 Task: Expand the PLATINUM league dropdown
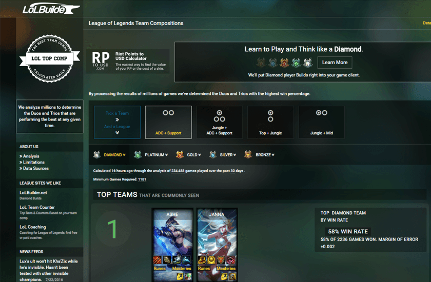click(x=156, y=155)
